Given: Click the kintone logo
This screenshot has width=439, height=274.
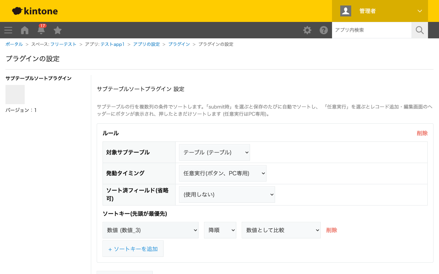Looking at the screenshot, I should (x=35, y=11).
